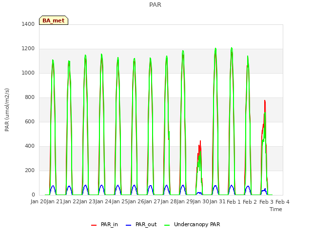This screenshot has width=312, height=234.
Task: Click the 400 y-axis tick label
Action: pyautogui.click(x=30, y=146)
